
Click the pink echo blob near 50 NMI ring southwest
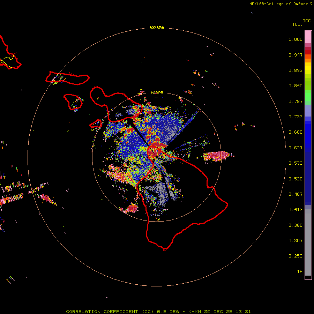(132, 208)
